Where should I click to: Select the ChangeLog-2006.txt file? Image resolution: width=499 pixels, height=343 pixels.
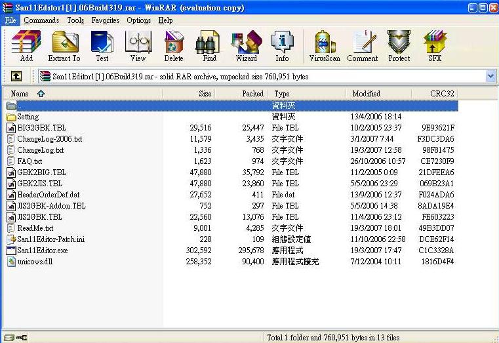(x=50, y=139)
